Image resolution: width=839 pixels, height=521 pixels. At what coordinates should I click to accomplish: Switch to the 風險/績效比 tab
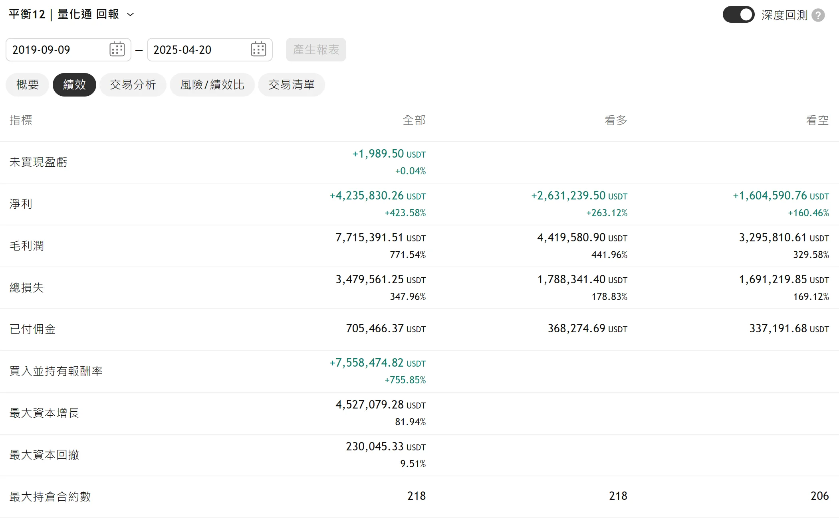click(212, 85)
